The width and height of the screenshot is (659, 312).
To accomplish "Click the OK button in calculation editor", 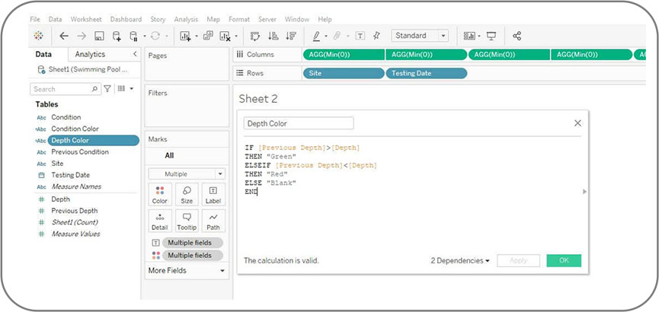I will click(564, 260).
